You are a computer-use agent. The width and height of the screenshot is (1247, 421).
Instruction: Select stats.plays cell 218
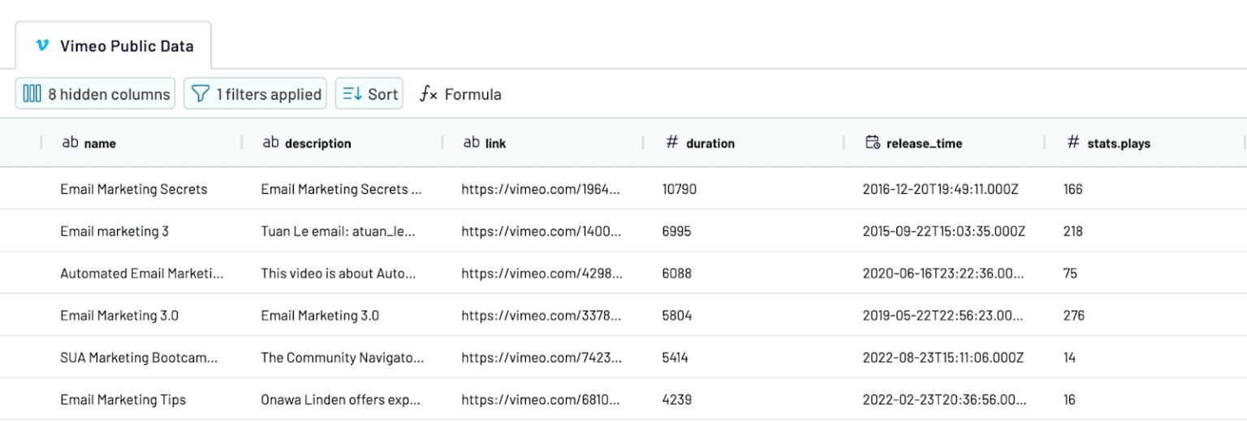(x=1074, y=231)
